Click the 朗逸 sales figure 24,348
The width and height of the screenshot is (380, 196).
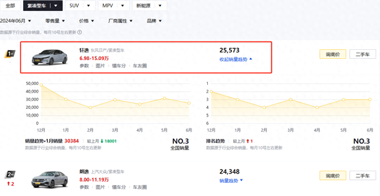tap(229, 172)
